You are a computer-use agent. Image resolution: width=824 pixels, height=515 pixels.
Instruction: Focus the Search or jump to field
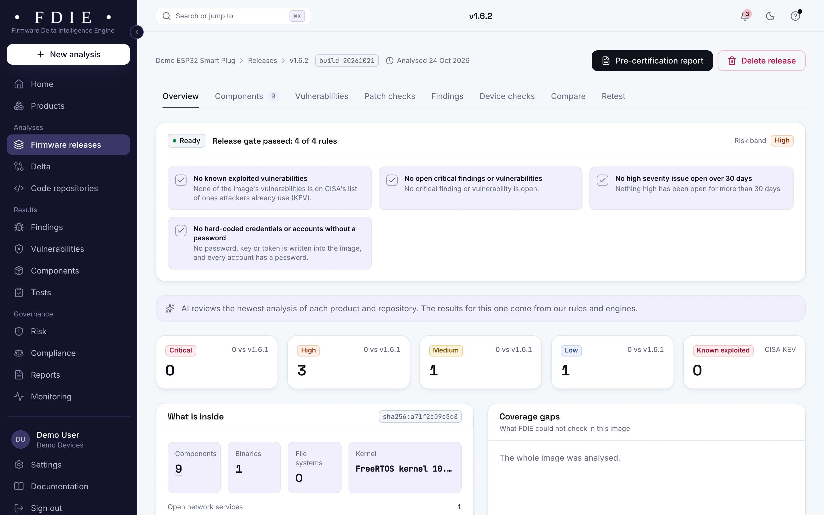233,16
